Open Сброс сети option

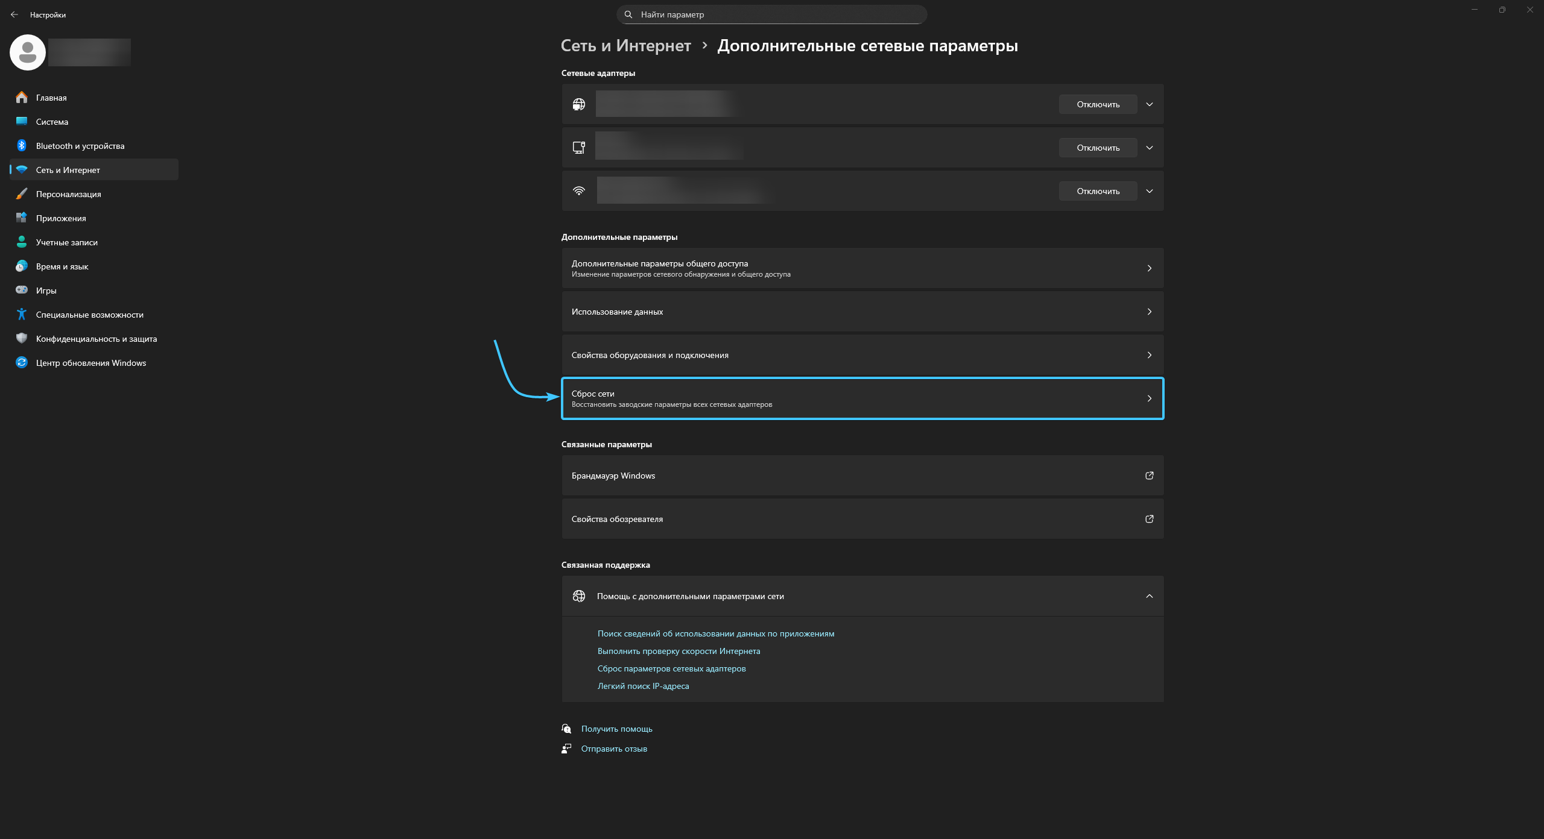pyautogui.click(x=862, y=398)
